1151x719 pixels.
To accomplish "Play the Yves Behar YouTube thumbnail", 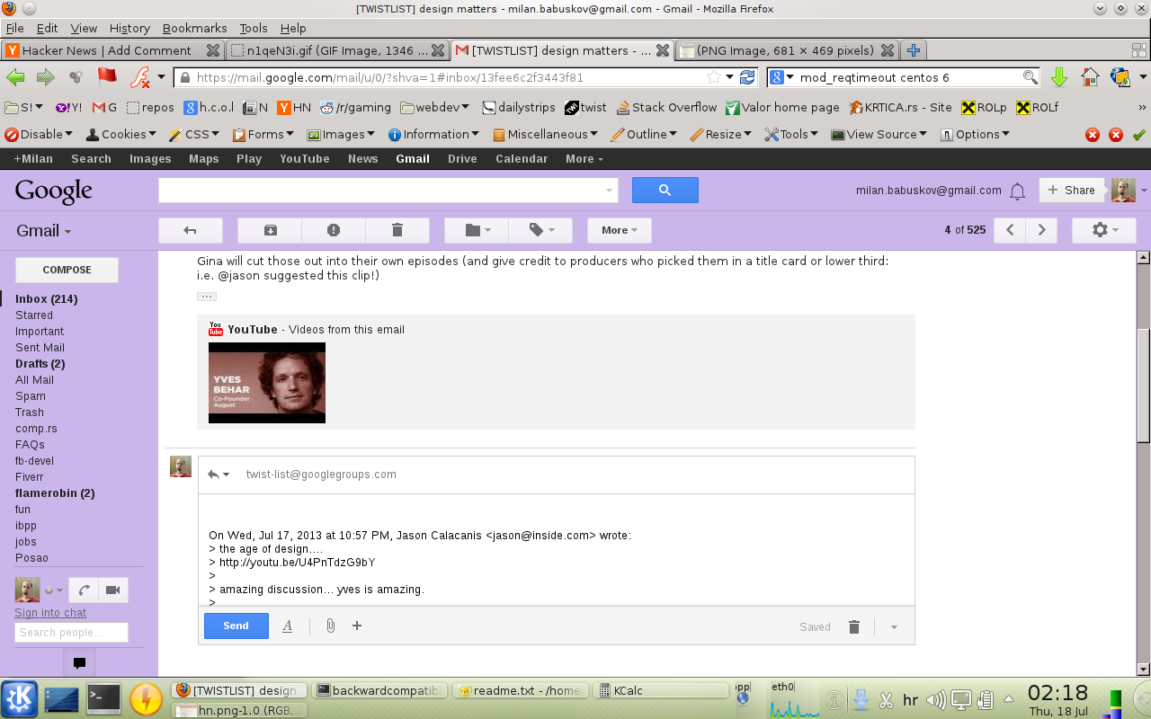I will 267,382.
